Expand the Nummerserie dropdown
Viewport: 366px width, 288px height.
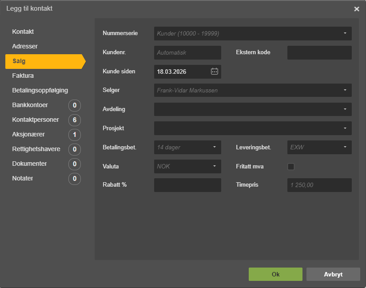point(253,33)
